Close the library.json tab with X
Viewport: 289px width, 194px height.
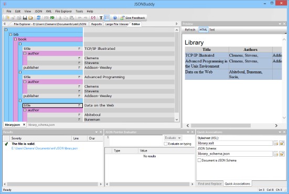coord(24,125)
